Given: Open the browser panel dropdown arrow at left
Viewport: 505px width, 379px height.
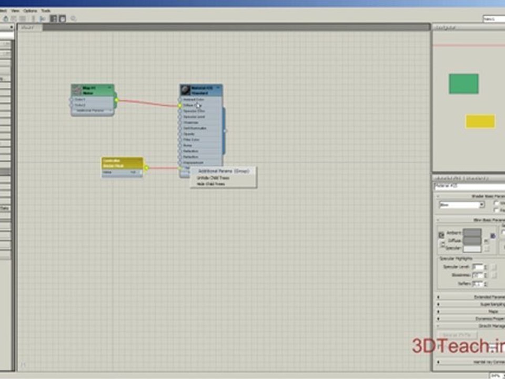Looking at the screenshot, I should pyautogui.click(x=11, y=27).
